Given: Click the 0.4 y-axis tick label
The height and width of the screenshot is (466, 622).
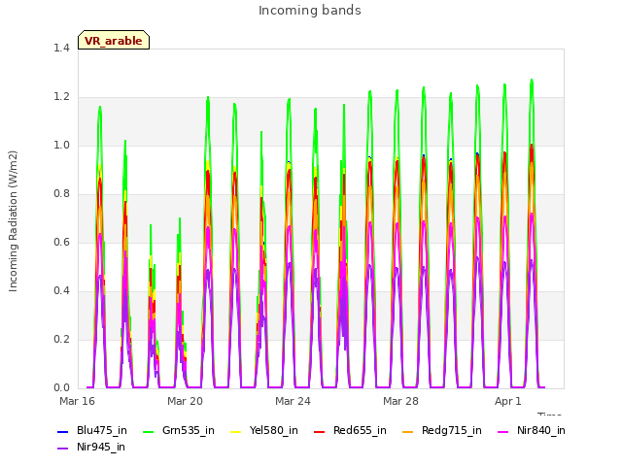Looking at the screenshot, I should [x=61, y=291].
